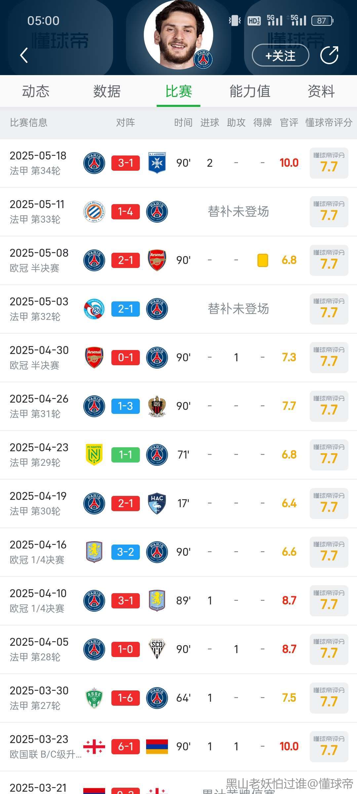Tap the FC Nantes club crest

pos(94,455)
